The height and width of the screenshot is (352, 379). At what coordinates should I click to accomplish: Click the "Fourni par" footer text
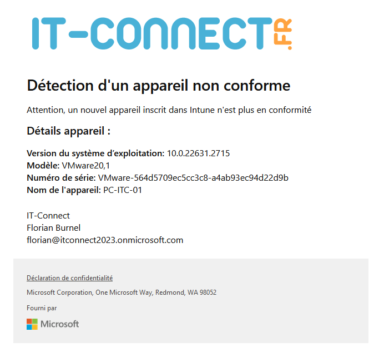[42, 308]
